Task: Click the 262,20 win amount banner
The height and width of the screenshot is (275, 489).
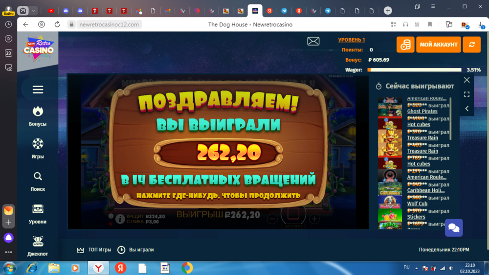Action: click(x=218, y=153)
